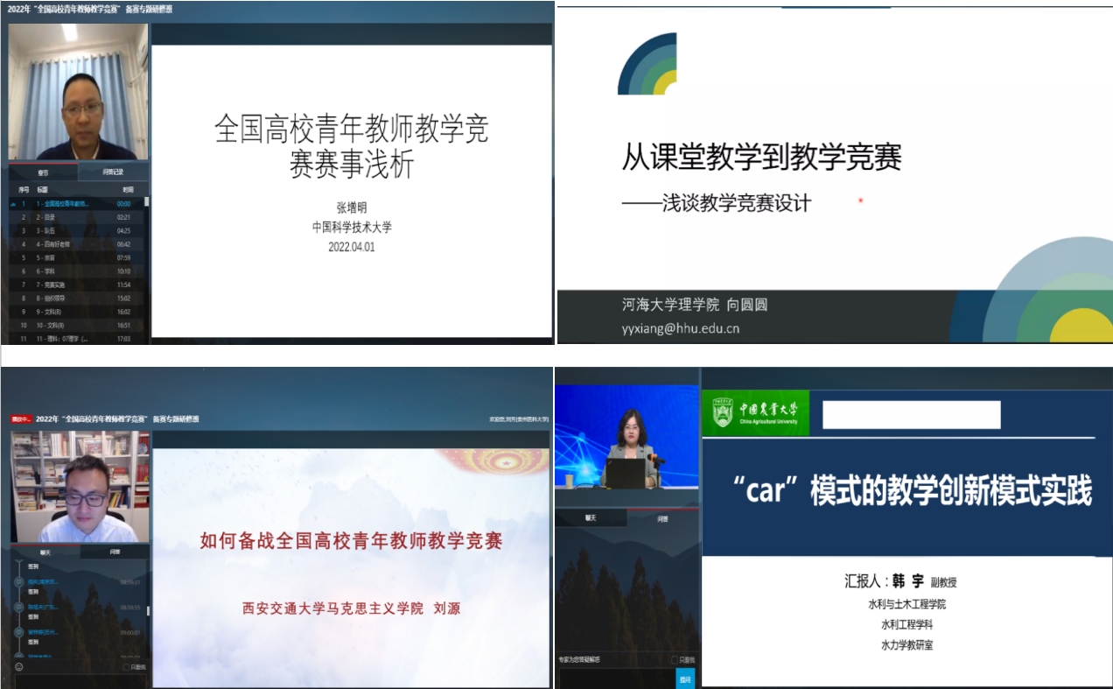This screenshot has height=689, width=1113.
Task: Click the top-left presenter video thumbnail
Action: coord(78,92)
